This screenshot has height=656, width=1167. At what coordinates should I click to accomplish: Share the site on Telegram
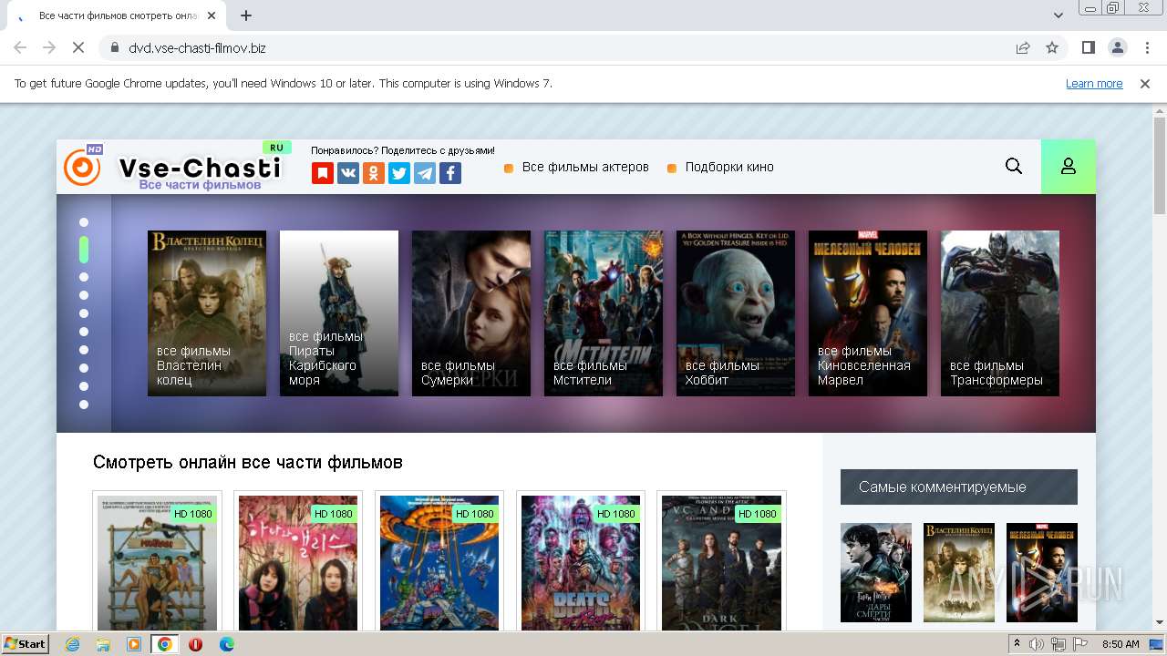coord(424,173)
